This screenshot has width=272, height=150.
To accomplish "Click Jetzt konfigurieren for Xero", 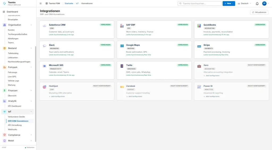I will click(x=211, y=76).
